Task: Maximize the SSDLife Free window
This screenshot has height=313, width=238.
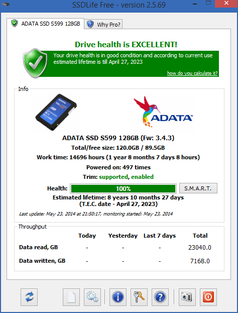Action: pos(208,3)
